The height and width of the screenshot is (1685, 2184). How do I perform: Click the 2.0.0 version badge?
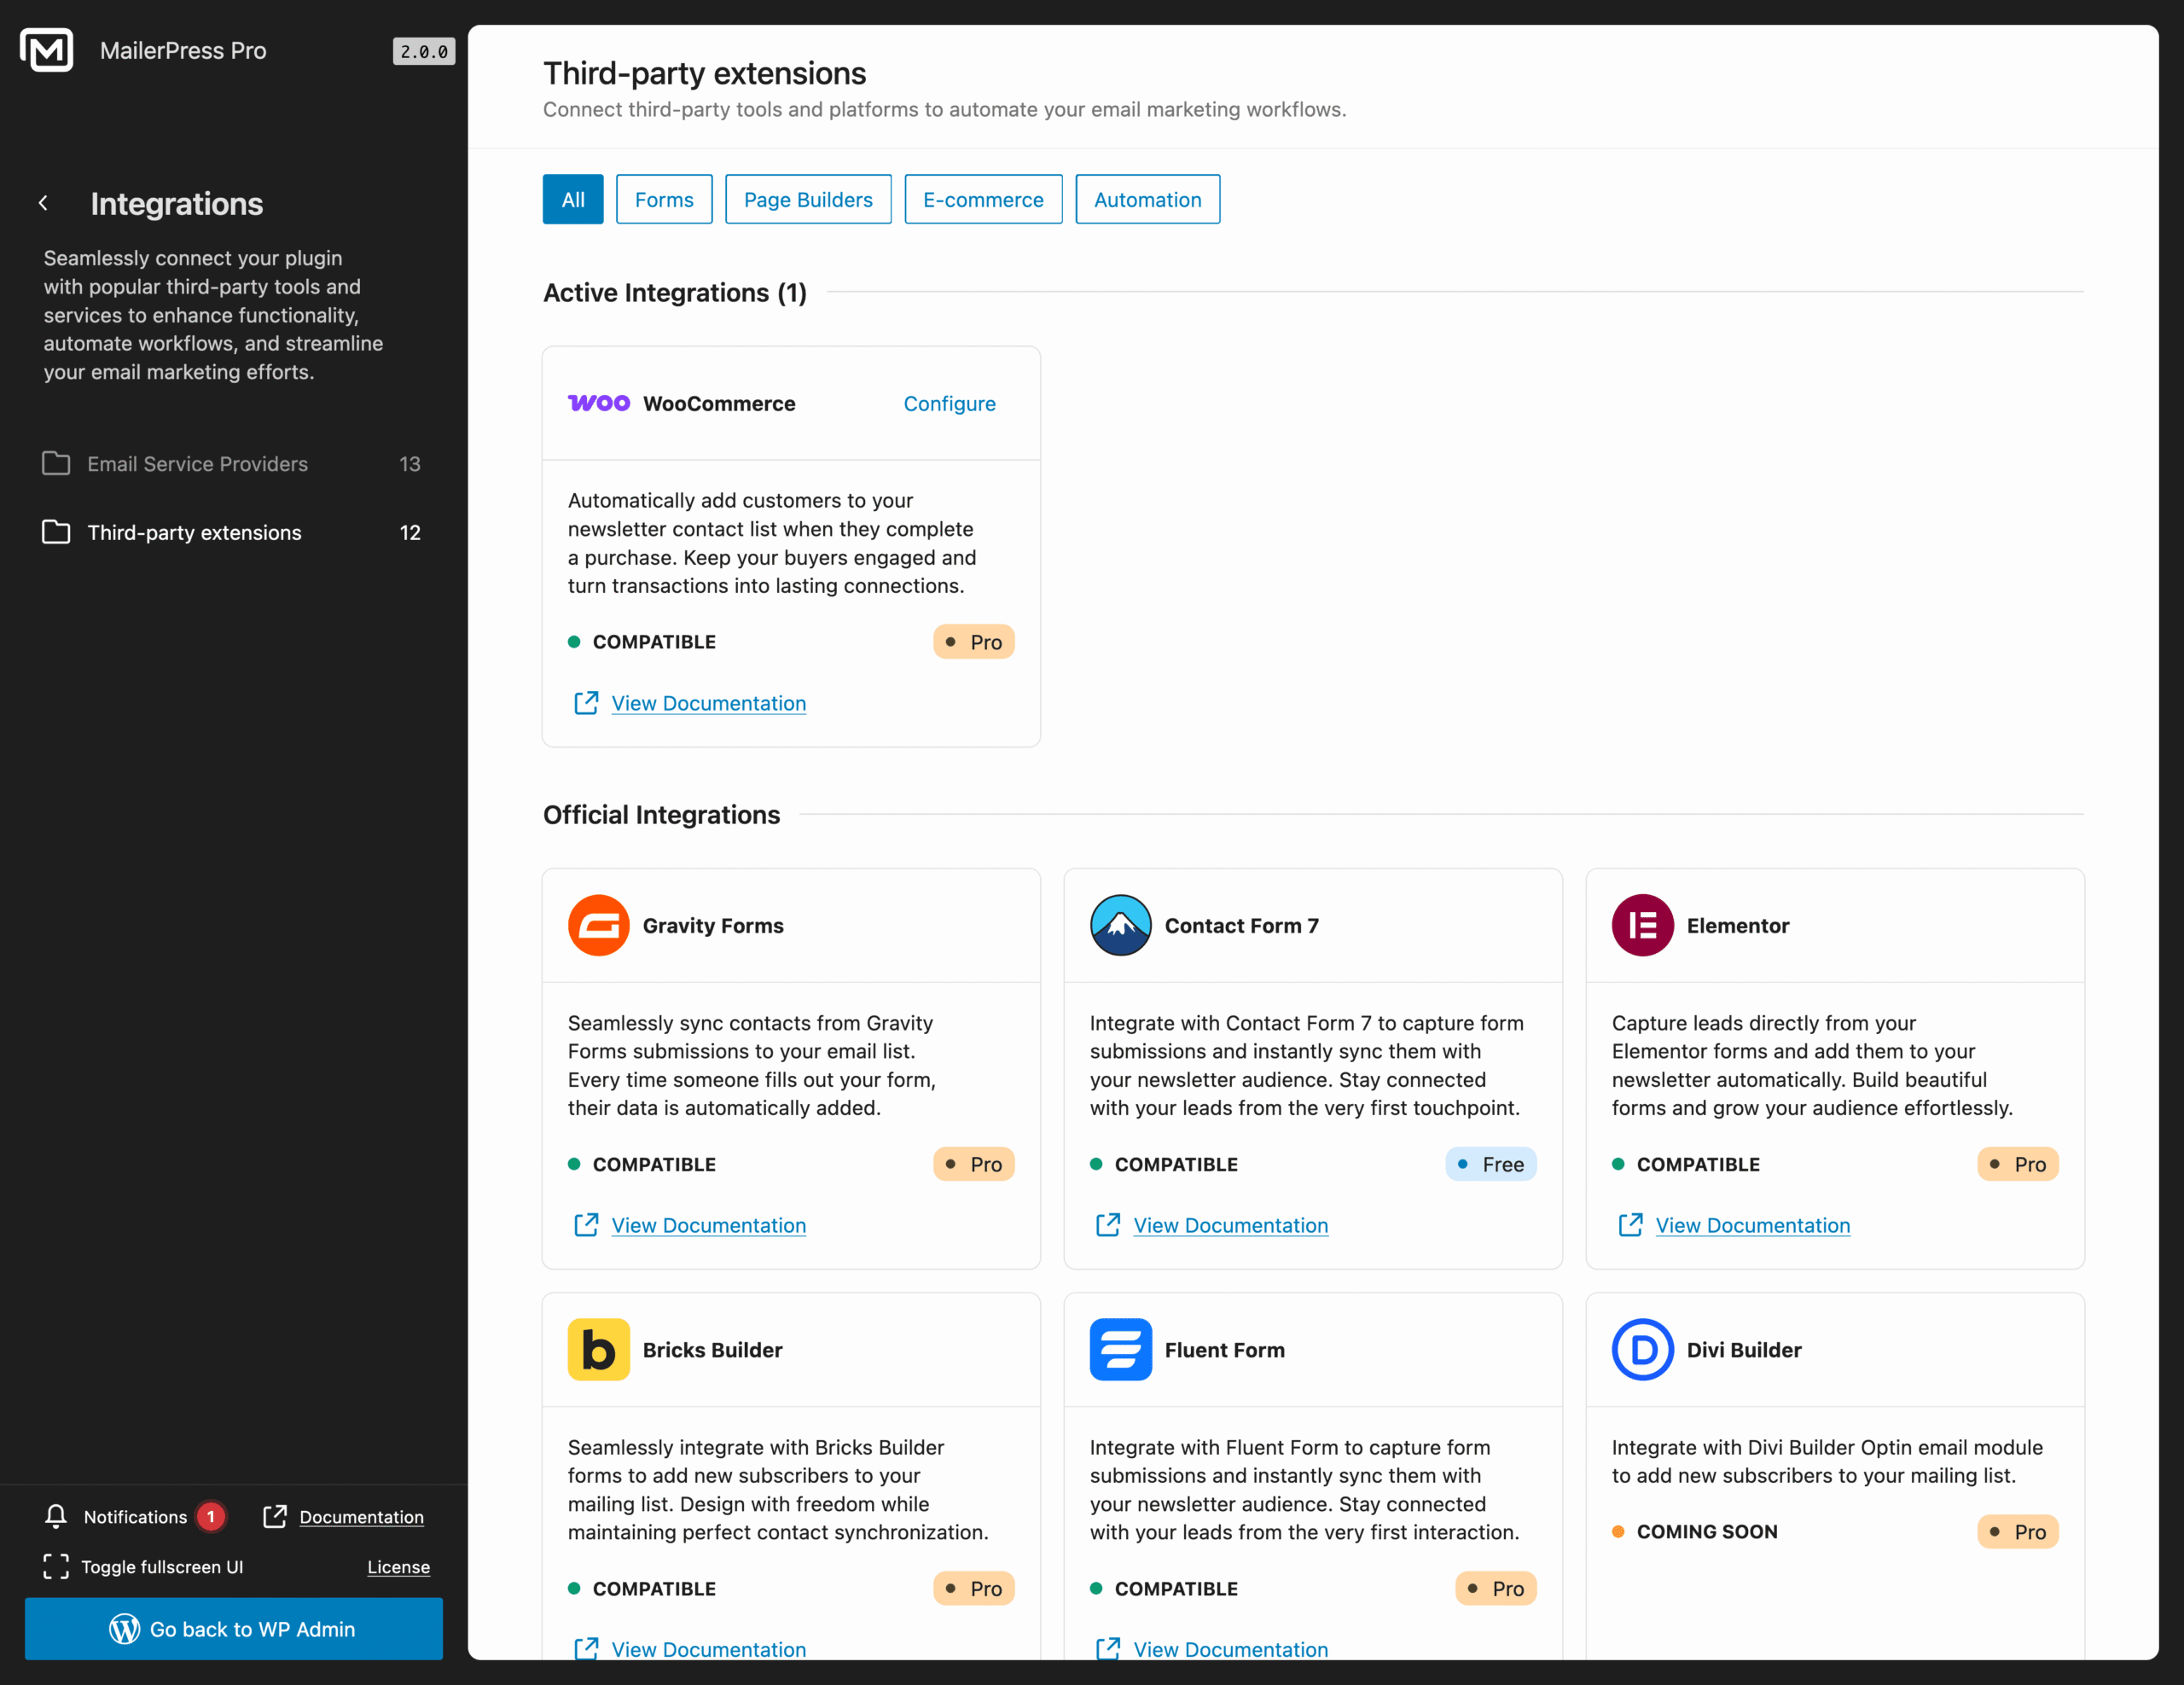(424, 51)
